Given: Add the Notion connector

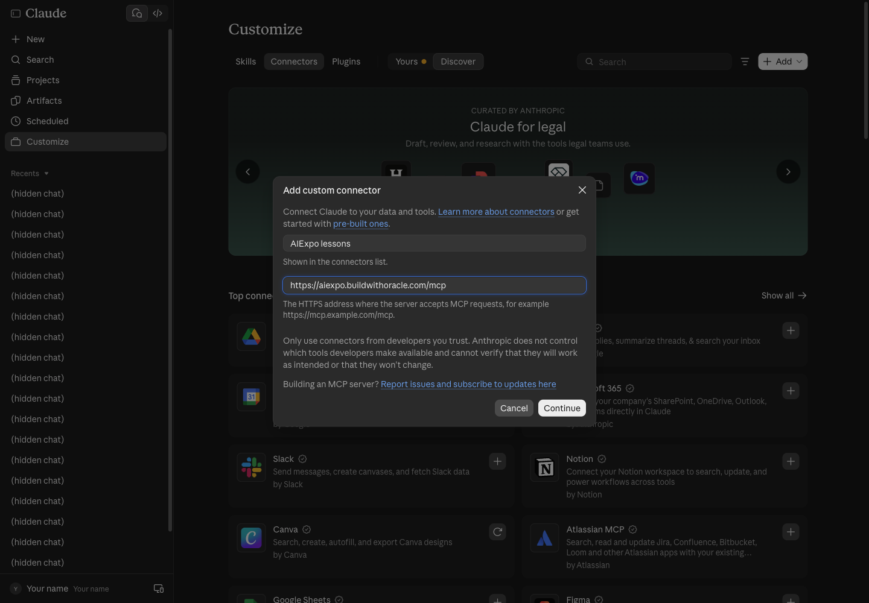Looking at the screenshot, I should pos(791,461).
